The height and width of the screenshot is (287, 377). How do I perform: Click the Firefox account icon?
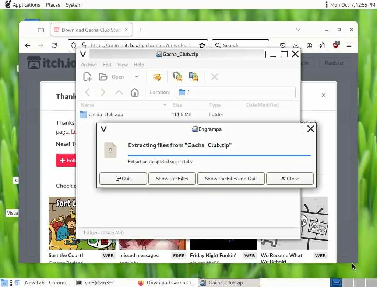click(309, 45)
